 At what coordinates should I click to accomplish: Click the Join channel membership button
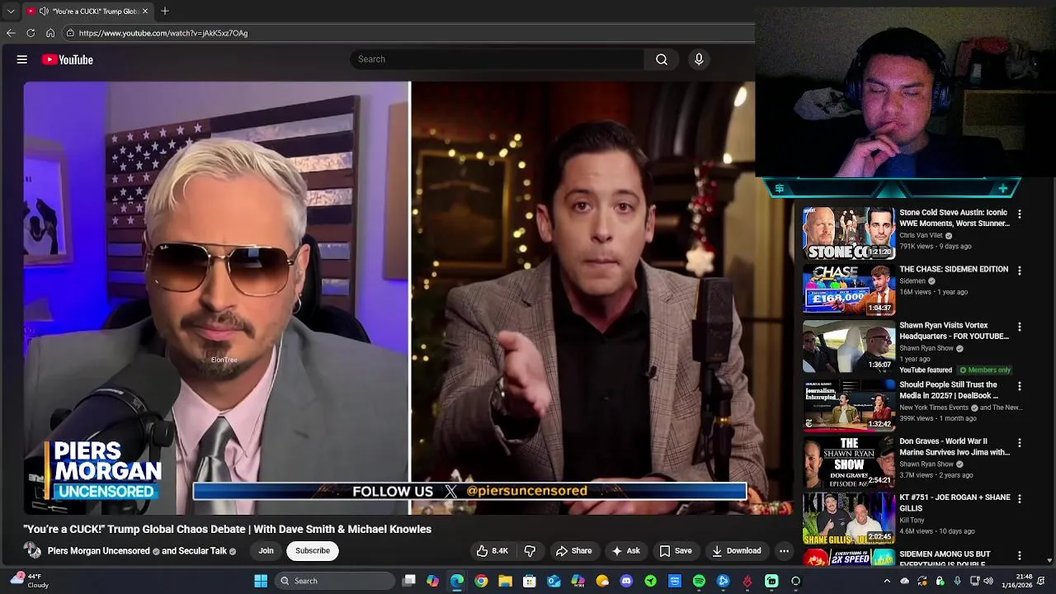click(x=266, y=551)
